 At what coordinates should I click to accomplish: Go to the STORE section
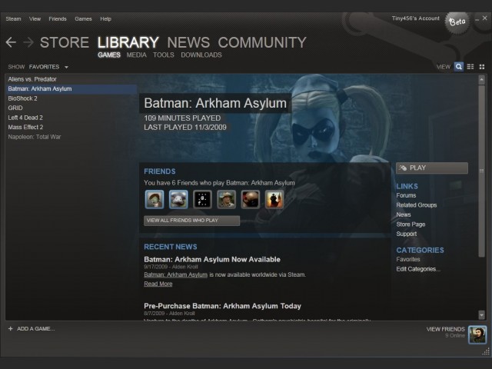pyautogui.click(x=65, y=42)
